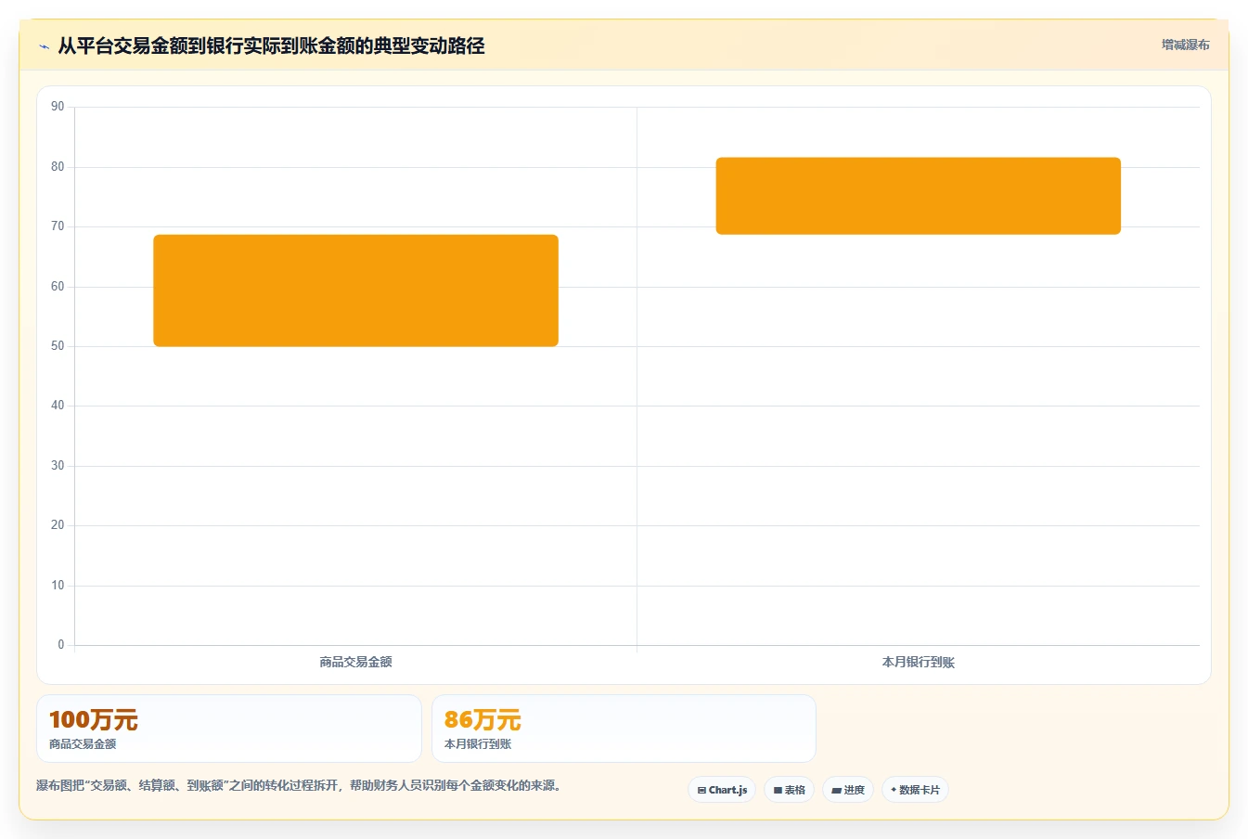
Task: Open the 86万元 本月银行到账 data card
Action: pos(624,729)
